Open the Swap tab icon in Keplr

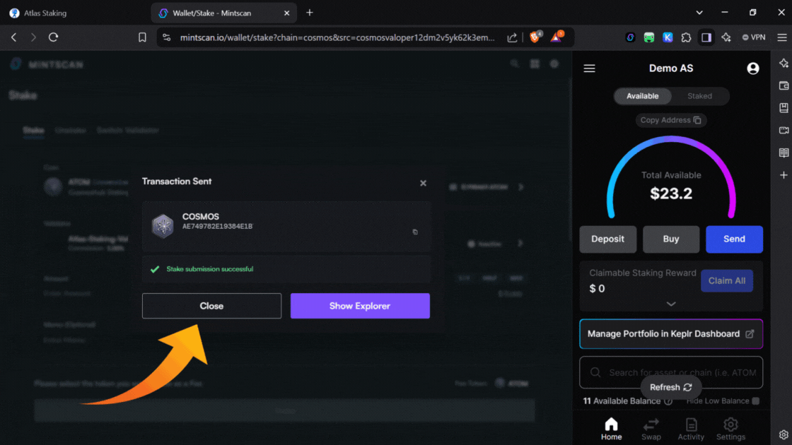point(651,428)
